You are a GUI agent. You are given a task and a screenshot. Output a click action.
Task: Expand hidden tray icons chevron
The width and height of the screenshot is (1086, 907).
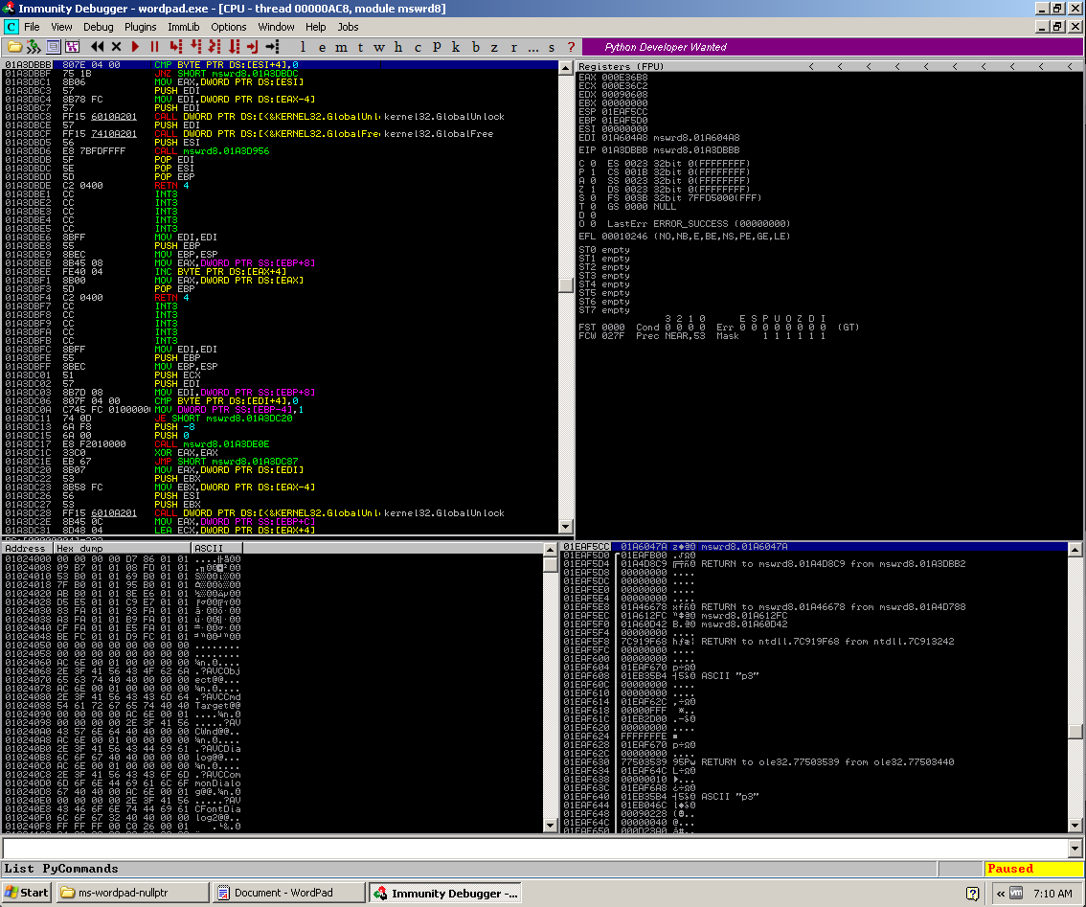point(1000,894)
